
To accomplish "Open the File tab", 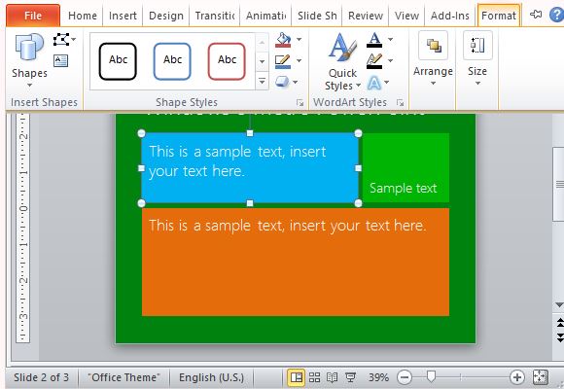I will [33, 16].
